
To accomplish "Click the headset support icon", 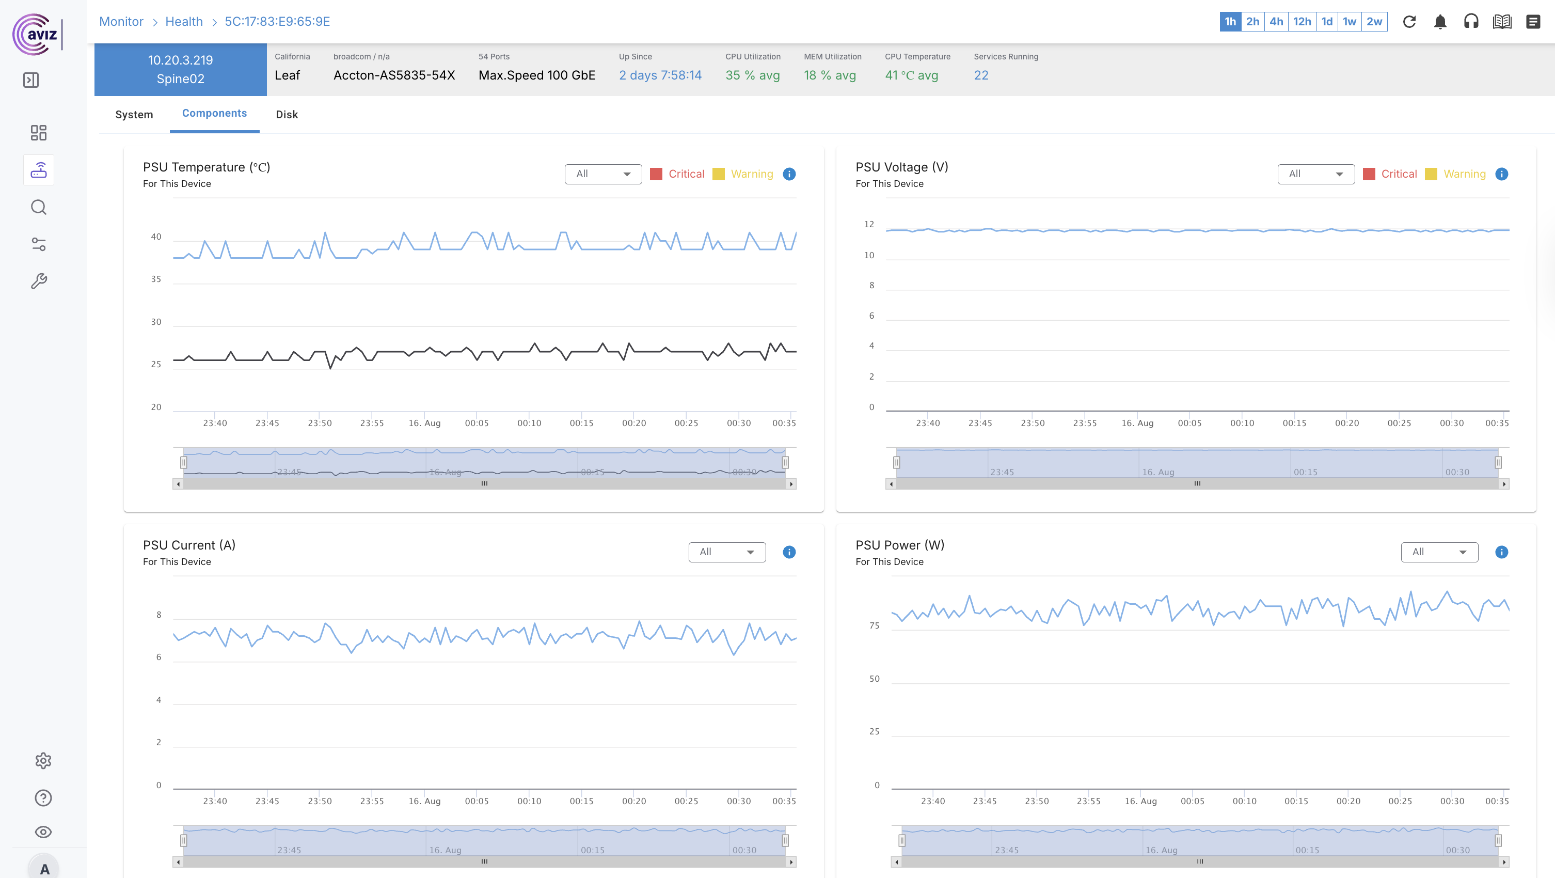I will pyautogui.click(x=1471, y=22).
